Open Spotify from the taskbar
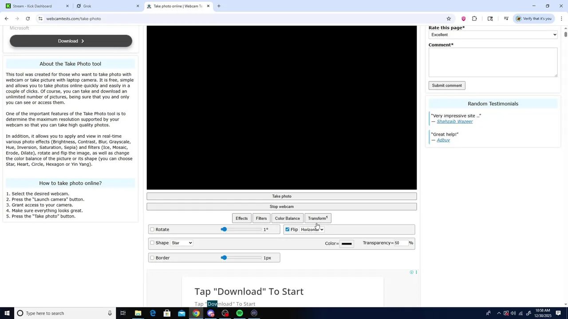 point(240,313)
